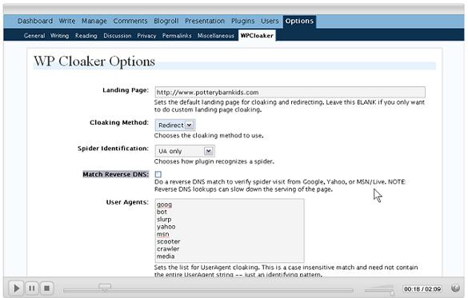Click the round icon beside the time display
The width and height of the screenshot is (468, 298).
click(455, 288)
